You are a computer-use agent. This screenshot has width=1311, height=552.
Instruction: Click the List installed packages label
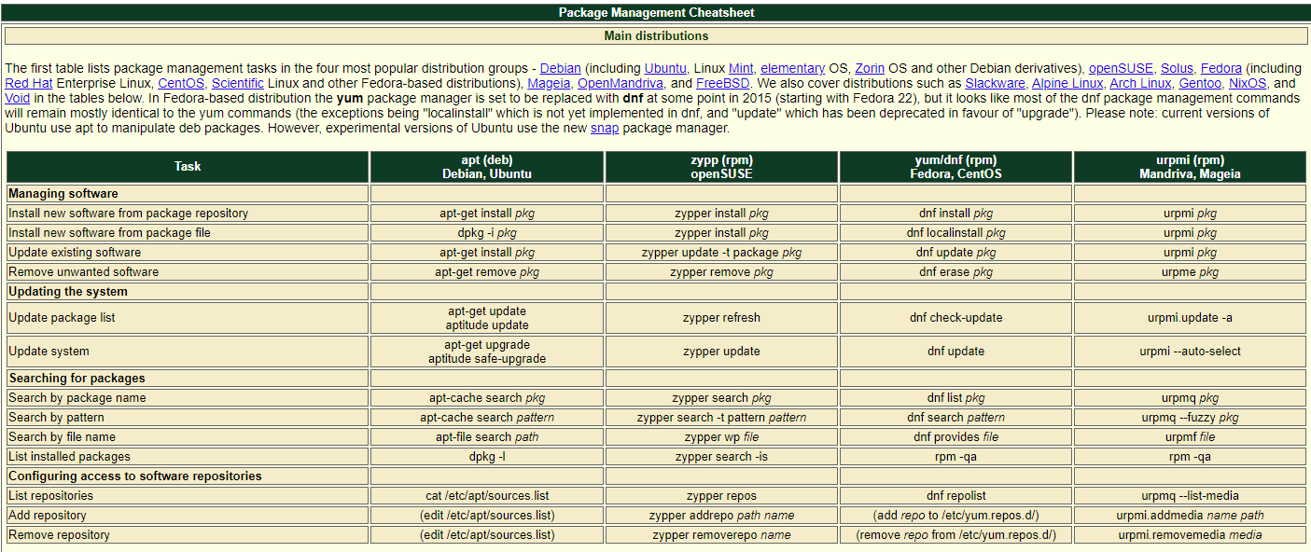point(70,457)
